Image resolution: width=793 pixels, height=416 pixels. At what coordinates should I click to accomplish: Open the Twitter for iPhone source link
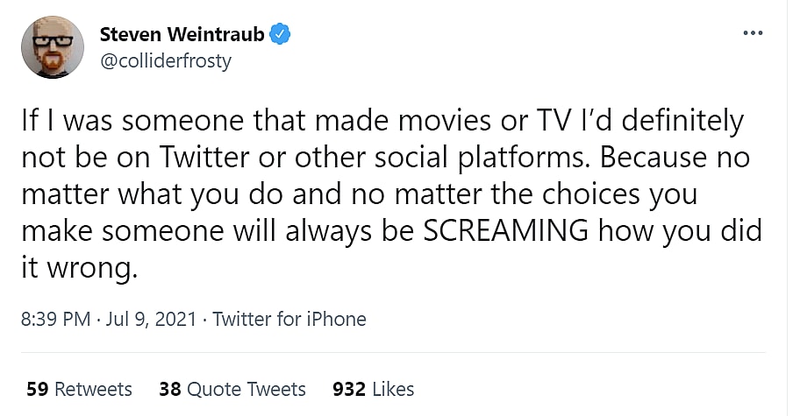point(289,319)
